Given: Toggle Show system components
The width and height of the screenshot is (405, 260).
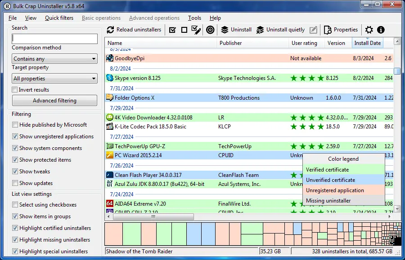Looking at the screenshot, I should click(15, 148).
